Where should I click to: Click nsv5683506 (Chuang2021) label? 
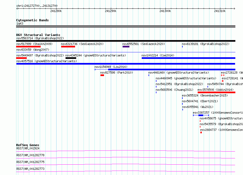[x=174, y=90]
